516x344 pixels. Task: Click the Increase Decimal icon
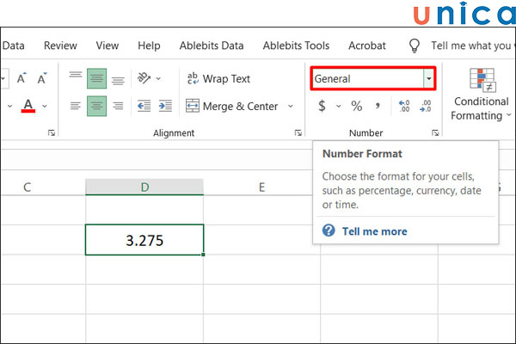[403, 107]
